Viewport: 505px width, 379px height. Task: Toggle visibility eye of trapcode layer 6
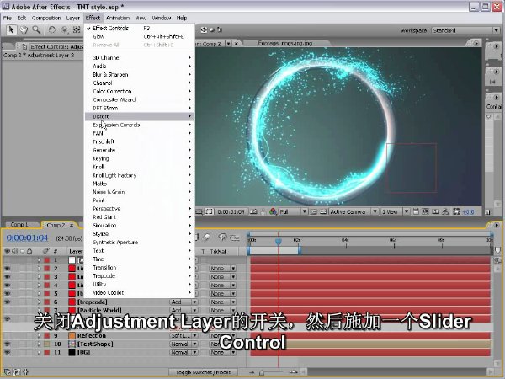7,302
